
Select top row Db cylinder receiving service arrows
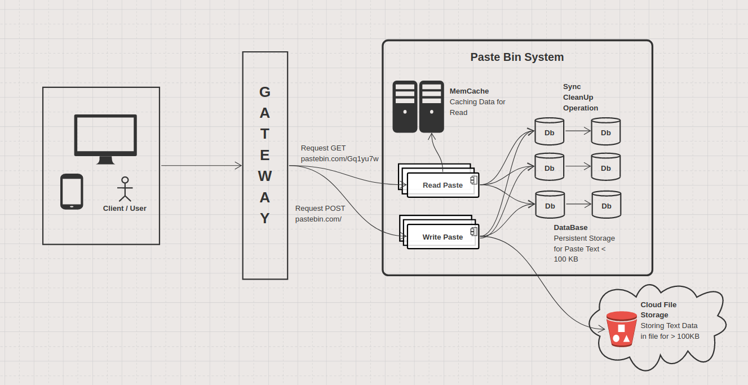pos(550,132)
